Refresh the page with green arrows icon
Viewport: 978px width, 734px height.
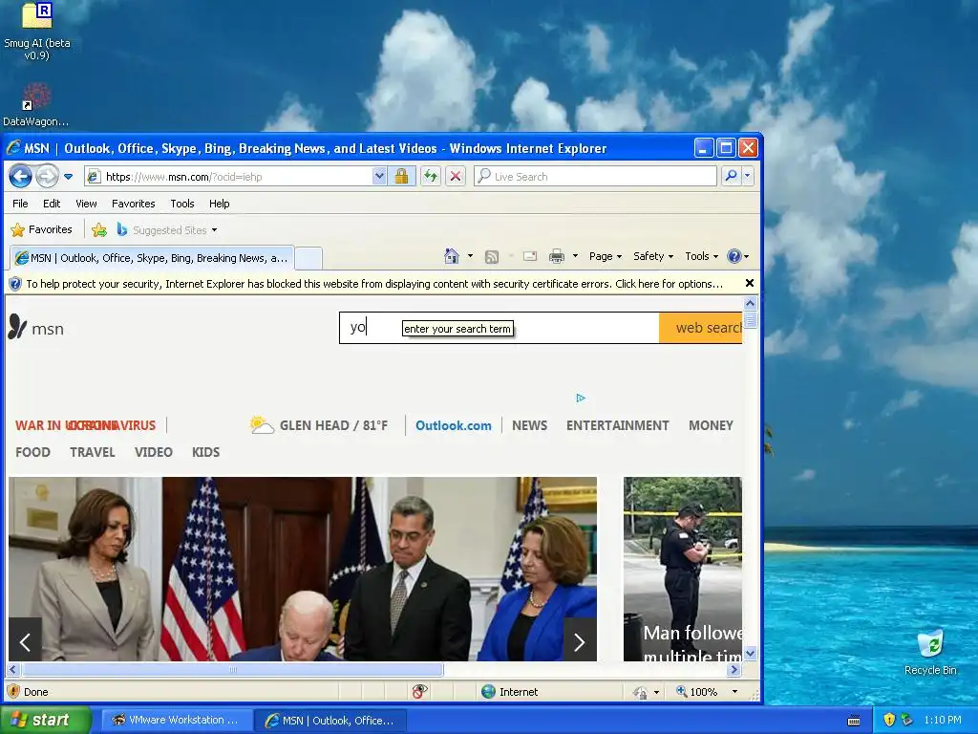tap(431, 177)
